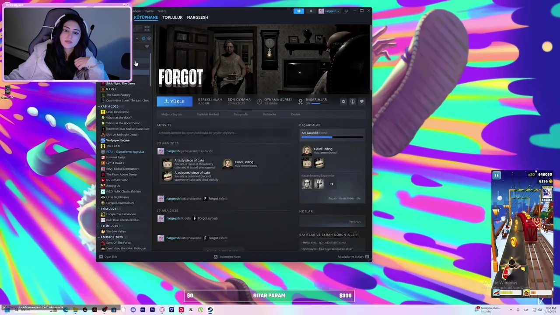Open the Friends and Chat icon
The height and width of the screenshot is (315, 560).
[x=367, y=257]
